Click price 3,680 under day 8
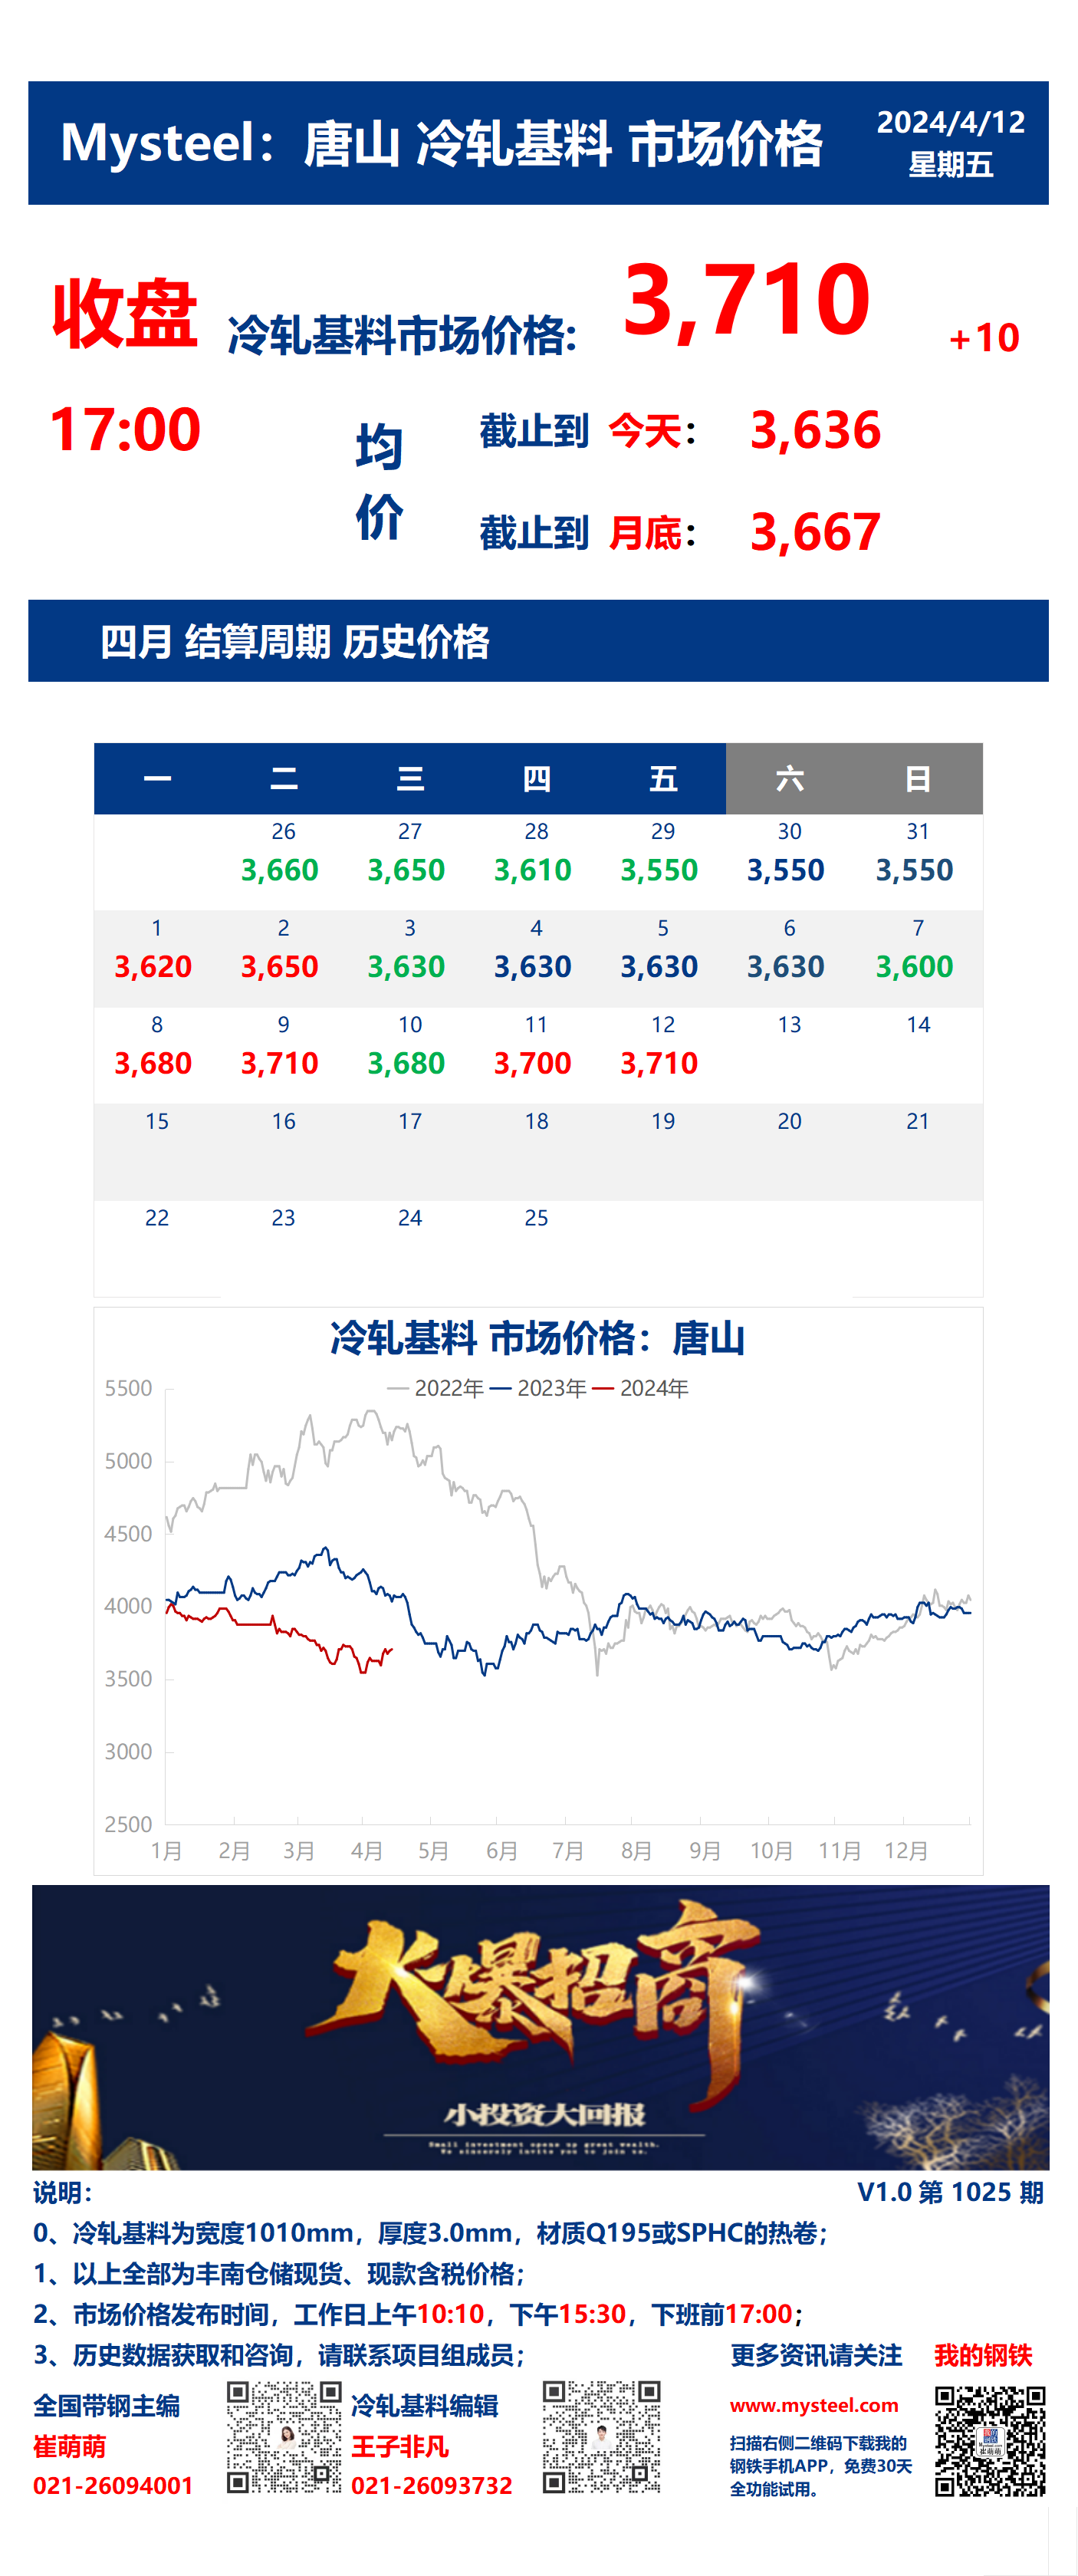This screenshot has width=1078, height=2576. pos(153,1063)
